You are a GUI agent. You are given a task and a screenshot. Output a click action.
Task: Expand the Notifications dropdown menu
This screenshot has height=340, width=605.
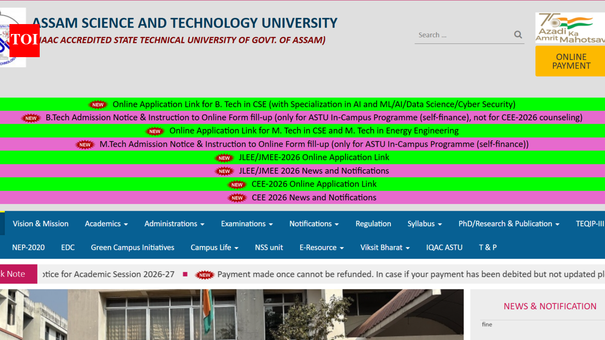pyautogui.click(x=314, y=223)
